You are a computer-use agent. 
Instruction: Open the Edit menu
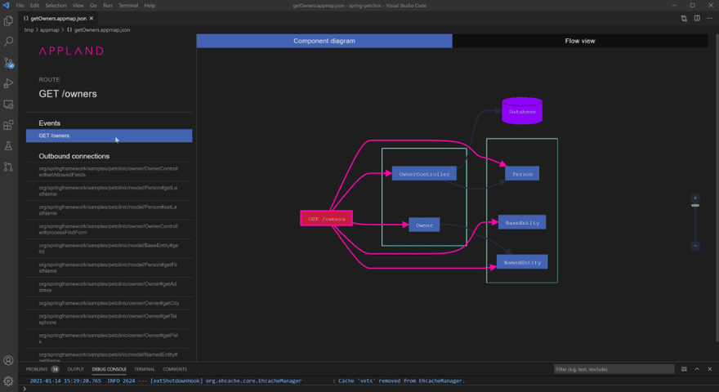click(x=34, y=6)
